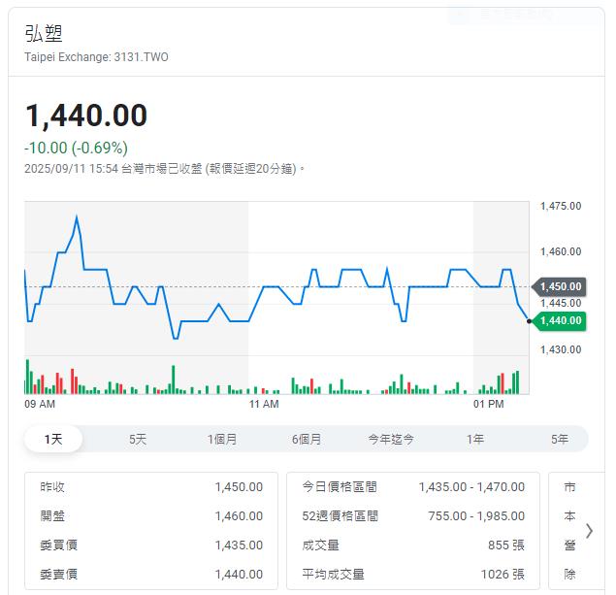Viewport: 616px width, 595px height.
Task: Click the range value 1,435.00 - 1,470.00
Action: (x=471, y=487)
